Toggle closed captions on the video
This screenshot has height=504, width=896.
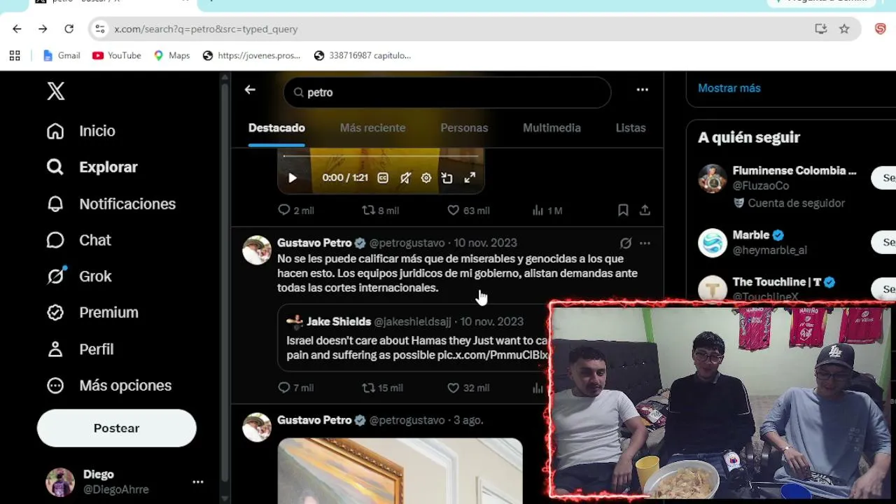click(383, 178)
